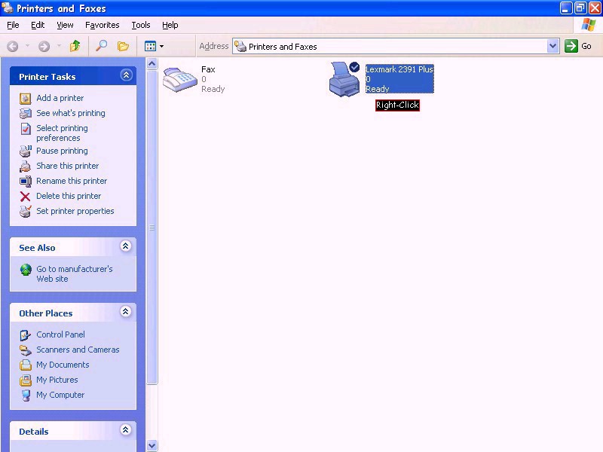603x452 pixels.
Task: Open Select printing preferences link
Action: coord(62,133)
